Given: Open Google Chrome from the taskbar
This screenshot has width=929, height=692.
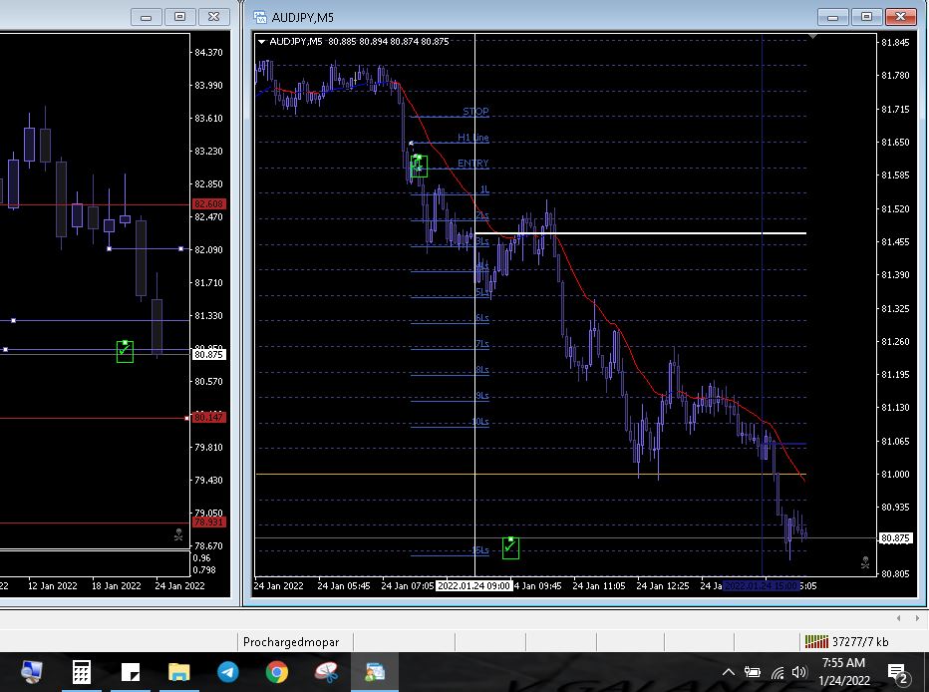Looking at the screenshot, I should pos(277,672).
